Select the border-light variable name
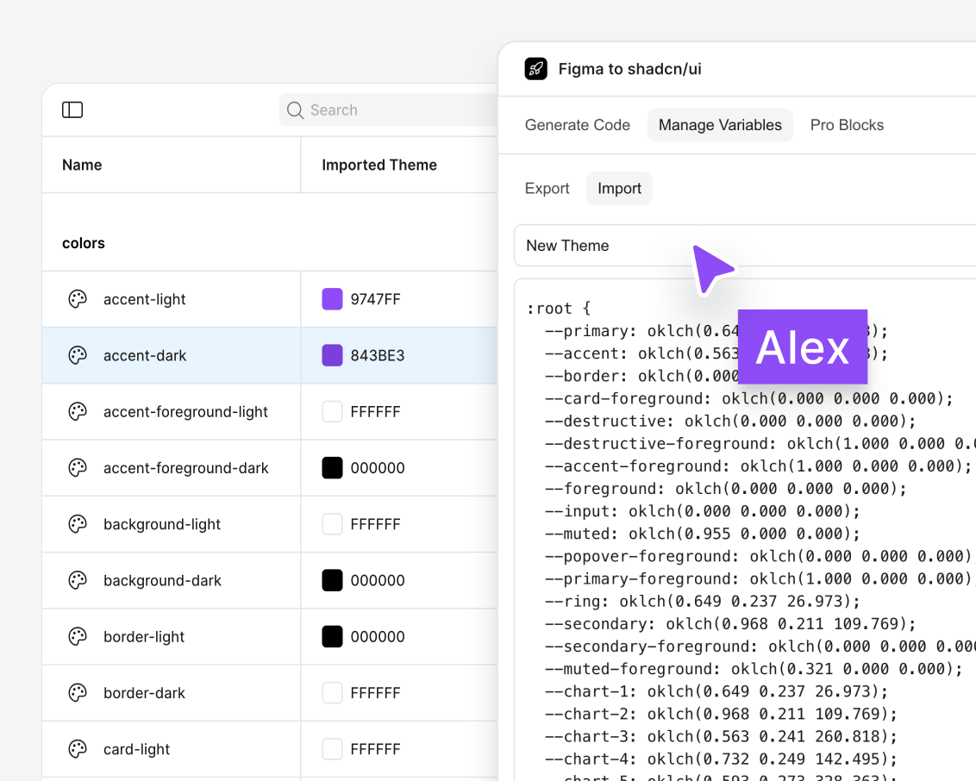 click(144, 637)
